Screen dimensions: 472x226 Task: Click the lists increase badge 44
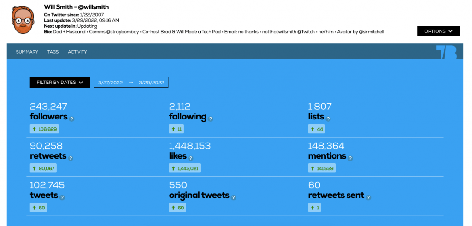[317, 129]
